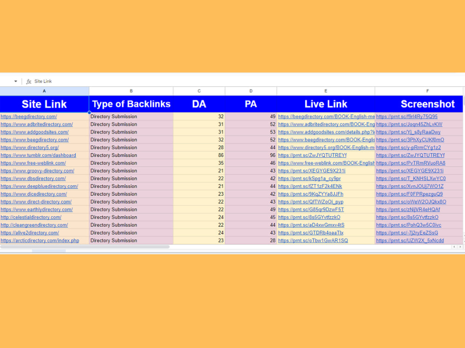The height and width of the screenshot is (348, 465).
Task: Open live link prnt.sc/aD4xwGmxv4tS
Action: pyautogui.click(x=312, y=225)
